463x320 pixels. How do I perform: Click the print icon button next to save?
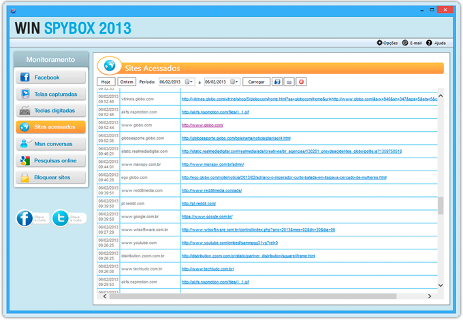289,82
